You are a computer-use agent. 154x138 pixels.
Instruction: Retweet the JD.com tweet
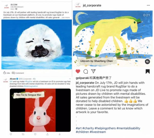[x=23, y=134]
